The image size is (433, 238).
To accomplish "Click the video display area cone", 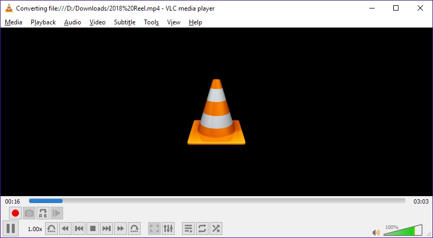I will pyautogui.click(x=216, y=112).
